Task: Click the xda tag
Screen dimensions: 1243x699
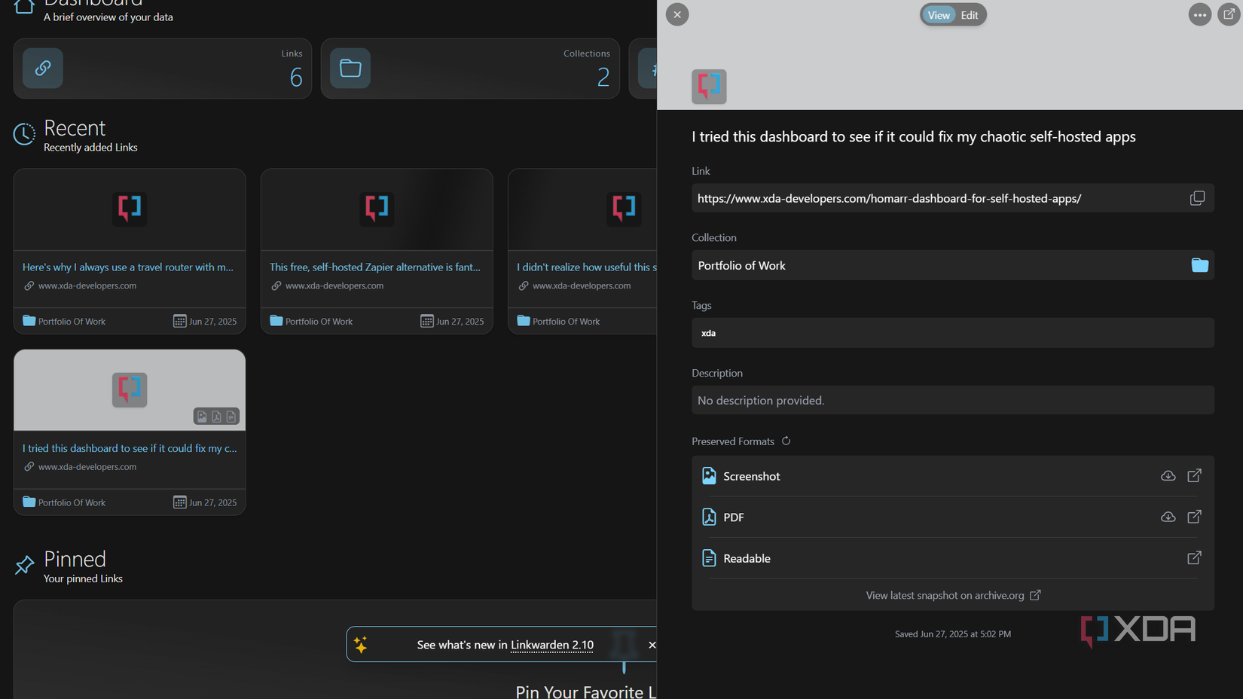Action: (x=708, y=333)
